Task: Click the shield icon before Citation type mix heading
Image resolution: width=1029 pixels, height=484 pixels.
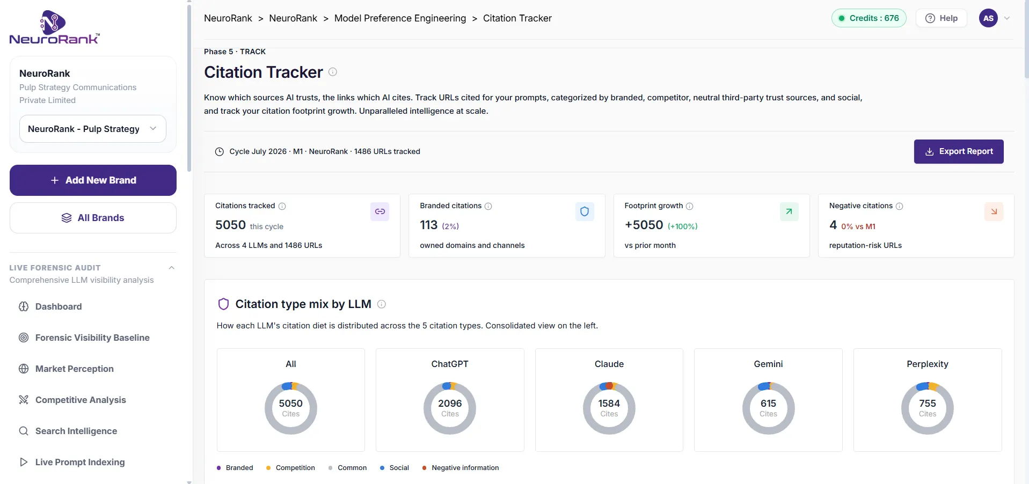Action: pyautogui.click(x=223, y=304)
